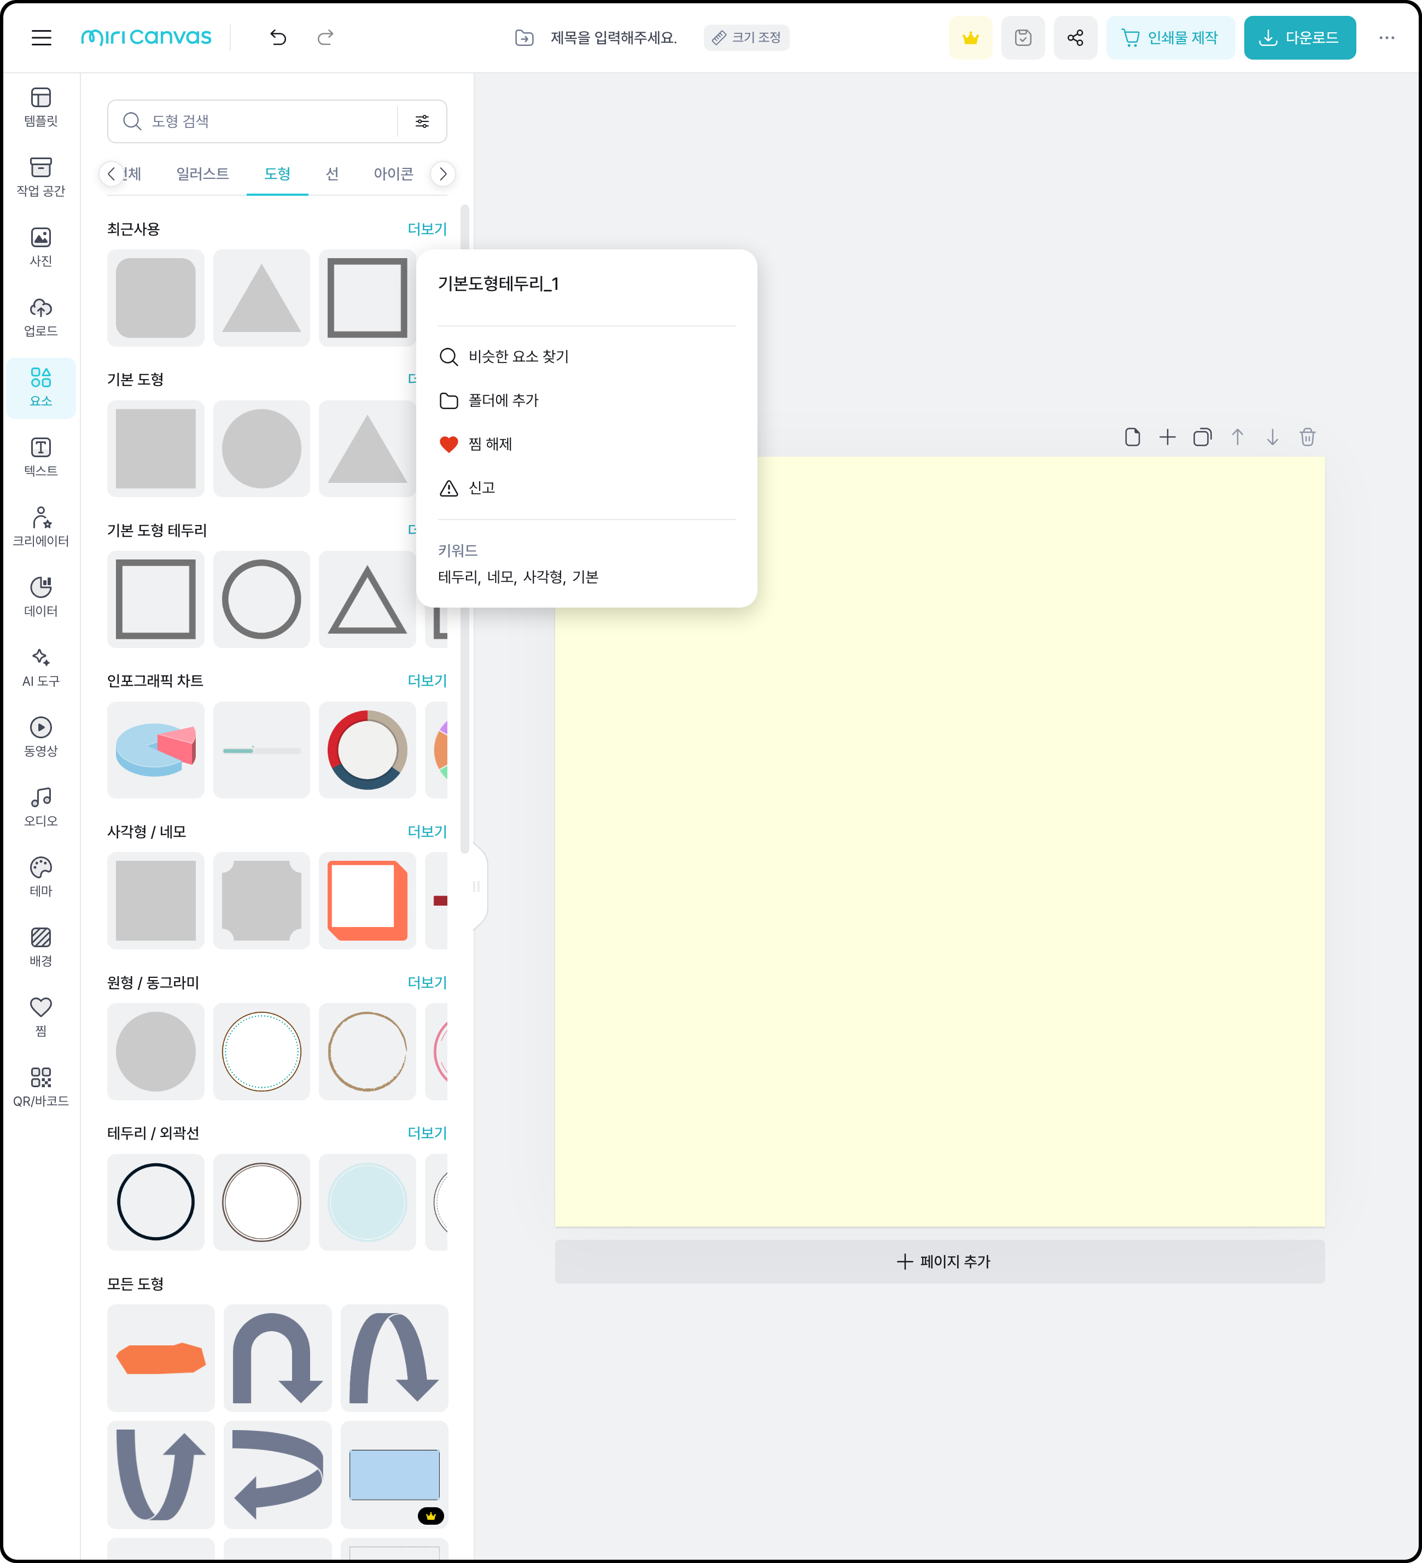
Task: Open the AI 도구 sidebar panel
Action: (41, 667)
